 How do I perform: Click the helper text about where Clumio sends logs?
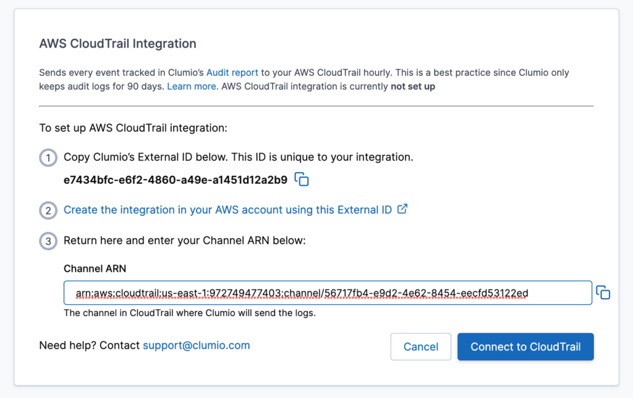coord(190,313)
